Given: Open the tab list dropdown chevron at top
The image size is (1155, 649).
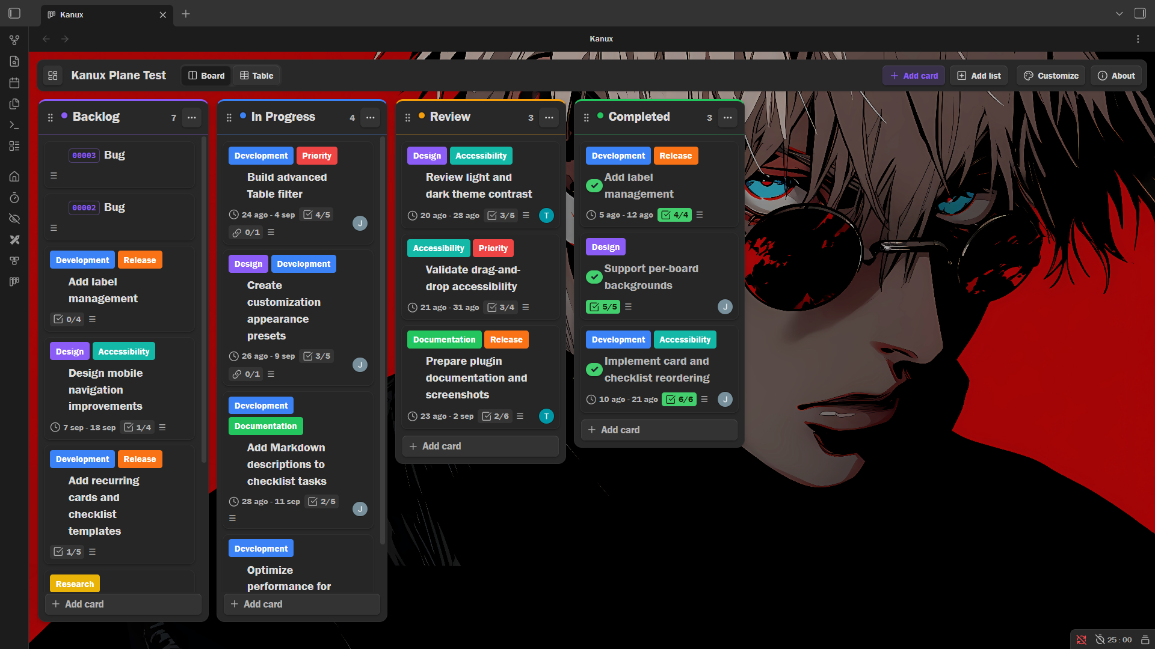Looking at the screenshot, I should click(x=1120, y=13).
